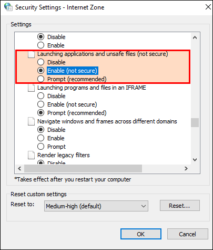Select Enable under Navigate windows and frames
This screenshot has width=213, height=250.
(x=40, y=138)
